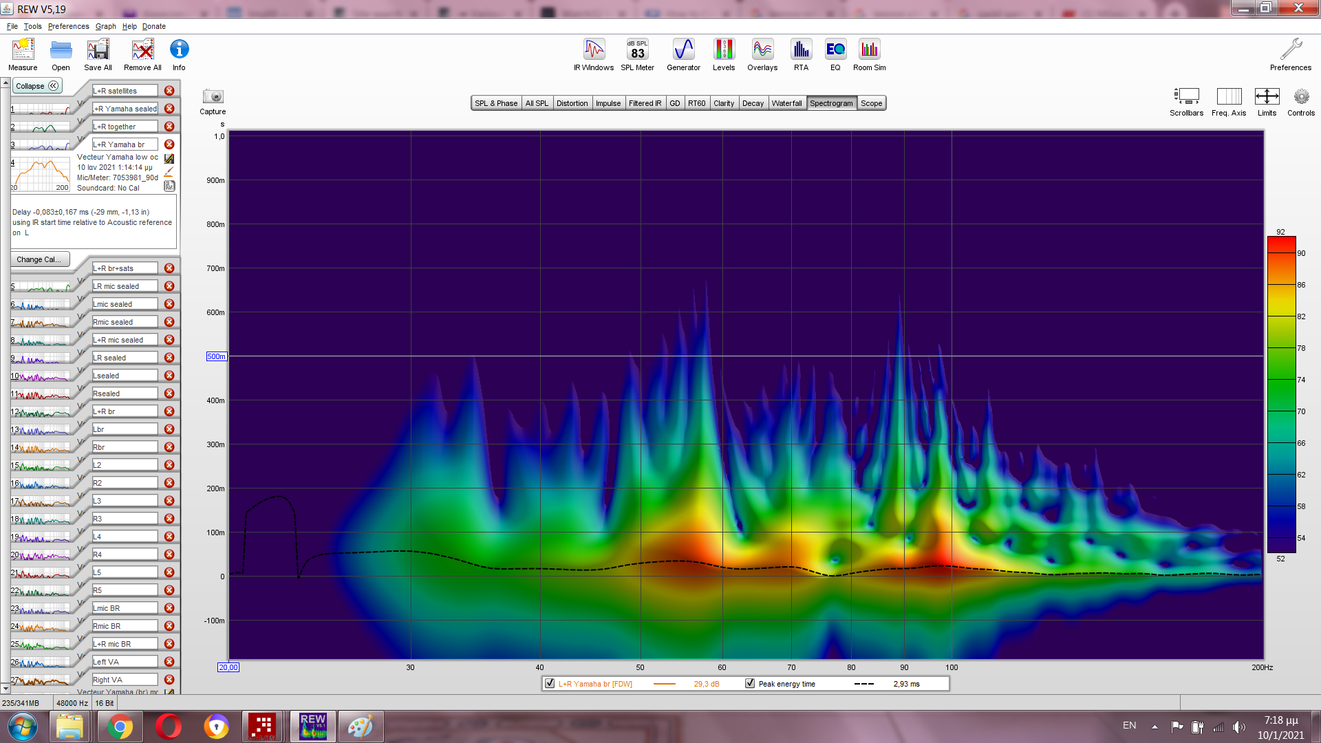The height and width of the screenshot is (743, 1321).
Task: Switch to the Waterfall tab
Action: [x=786, y=103]
